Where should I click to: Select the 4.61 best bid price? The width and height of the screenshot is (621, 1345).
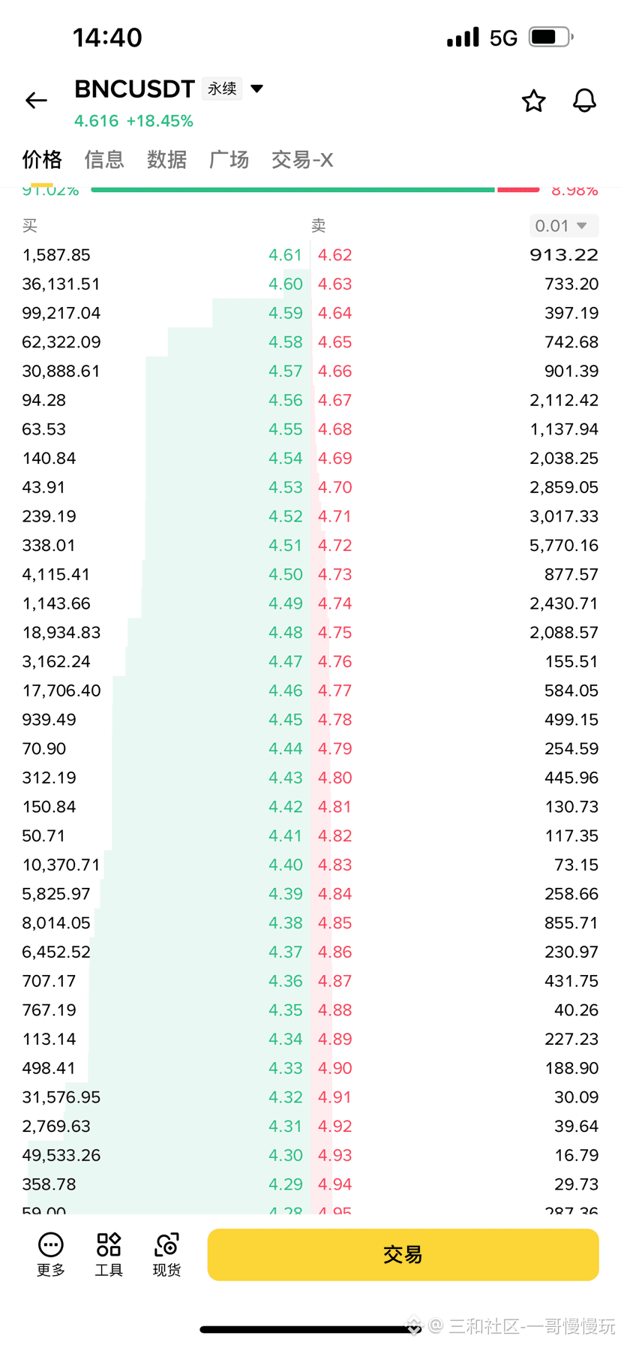pyautogui.click(x=286, y=255)
